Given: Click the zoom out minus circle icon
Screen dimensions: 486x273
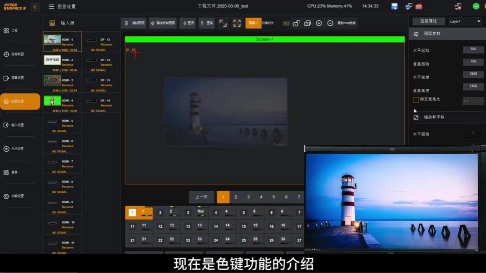Looking at the screenshot, I should tap(330, 23).
